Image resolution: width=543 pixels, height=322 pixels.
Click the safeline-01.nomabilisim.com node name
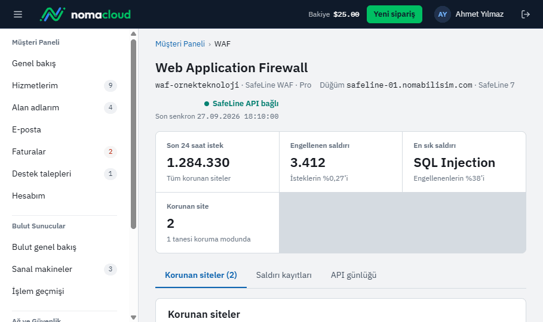coord(409,85)
